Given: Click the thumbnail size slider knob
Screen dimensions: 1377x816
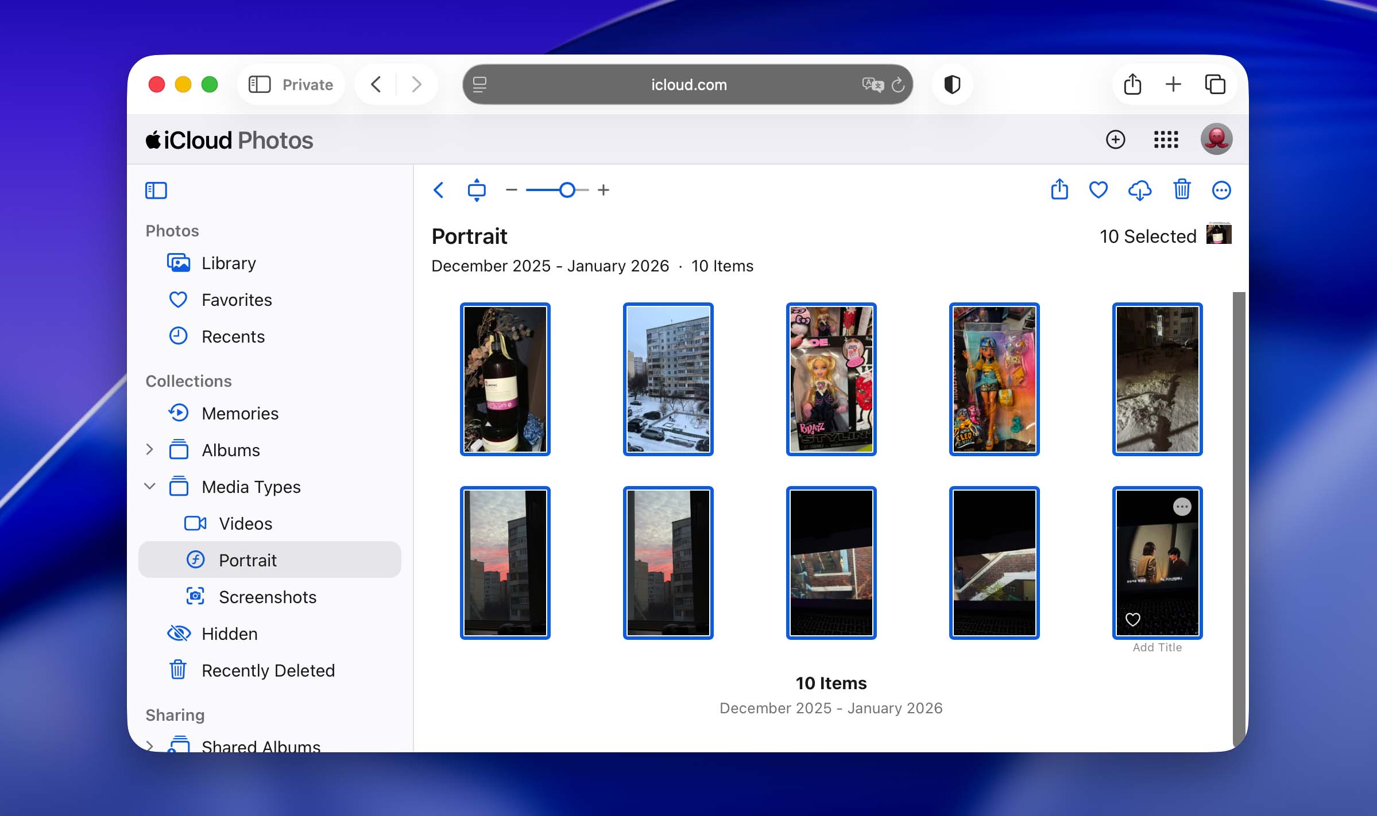Looking at the screenshot, I should tap(567, 190).
